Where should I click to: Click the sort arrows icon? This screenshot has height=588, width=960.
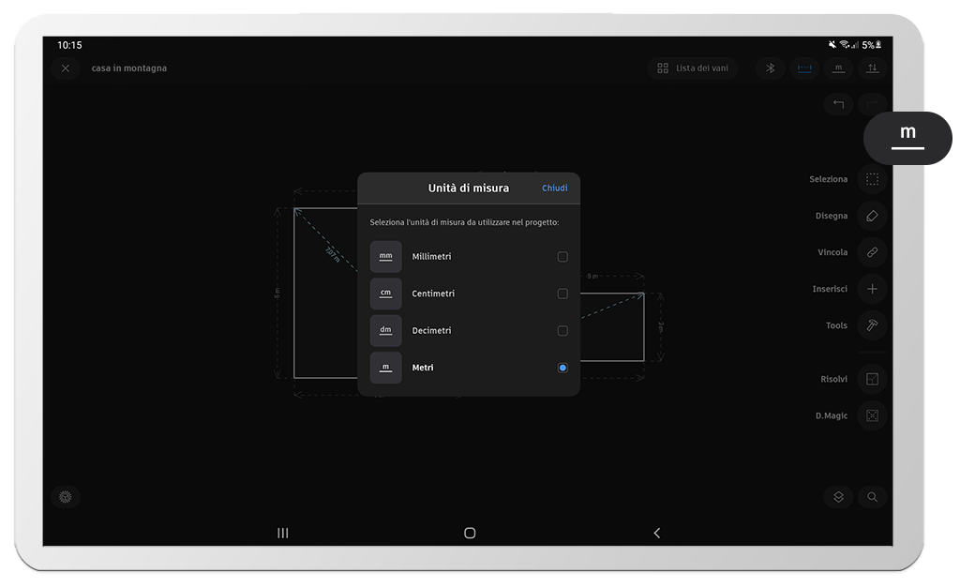coord(872,68)
